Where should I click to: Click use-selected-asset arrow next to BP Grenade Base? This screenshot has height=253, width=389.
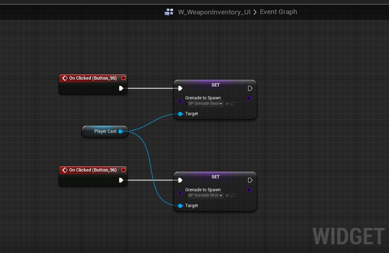[x=227, y=104]
